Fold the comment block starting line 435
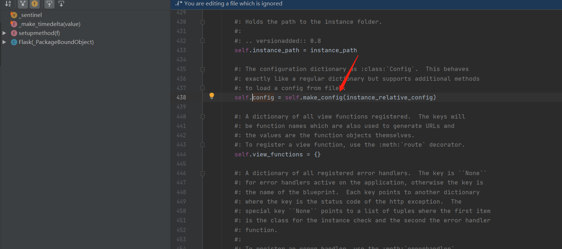Viewport: 562px width, 249px height. [x=203, y=69]
